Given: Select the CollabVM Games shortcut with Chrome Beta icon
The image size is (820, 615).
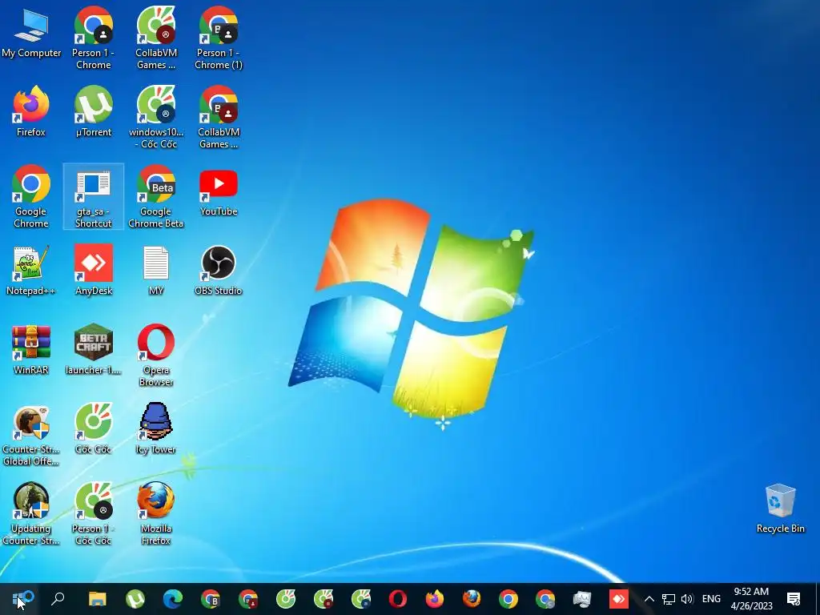Looking at the screenshot, I should pyautogui.click(x=219, y=117).
